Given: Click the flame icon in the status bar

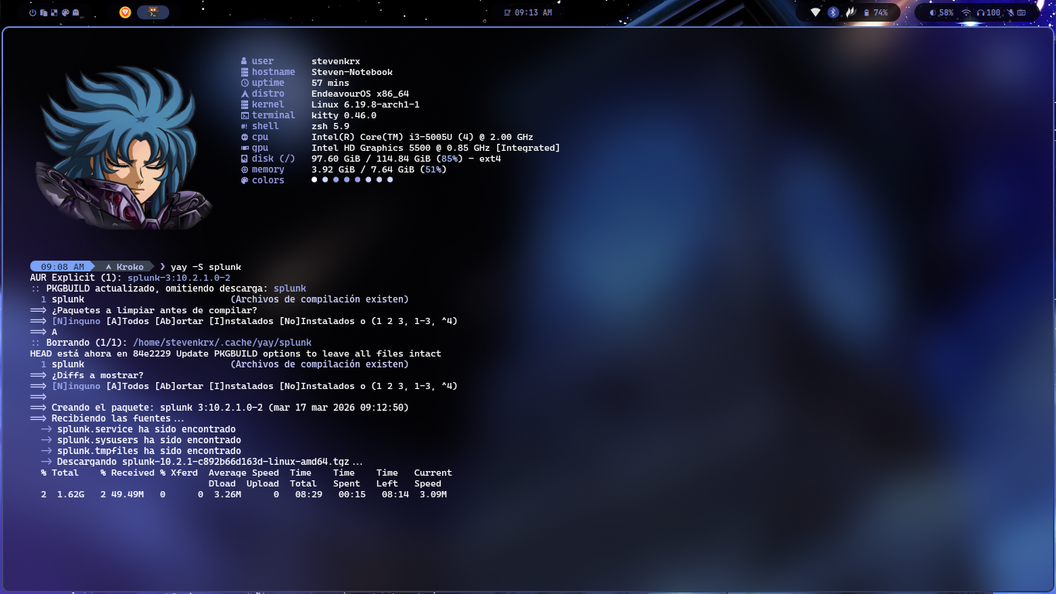Looking at the screenshot, I should pos(851,12).
